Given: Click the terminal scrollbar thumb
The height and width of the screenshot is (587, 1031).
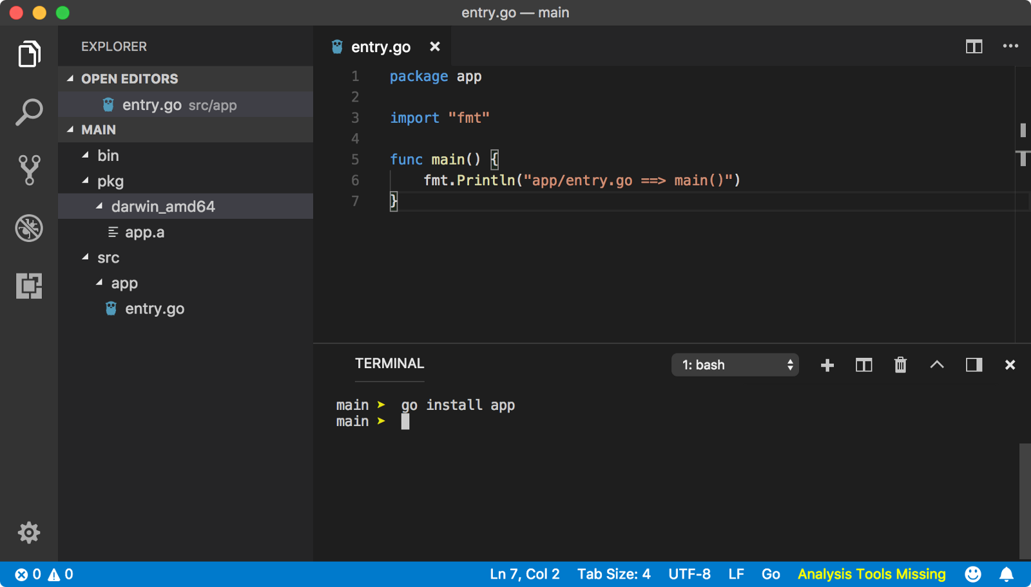Looking at the screenshot, I should (x=1025, y=501).
